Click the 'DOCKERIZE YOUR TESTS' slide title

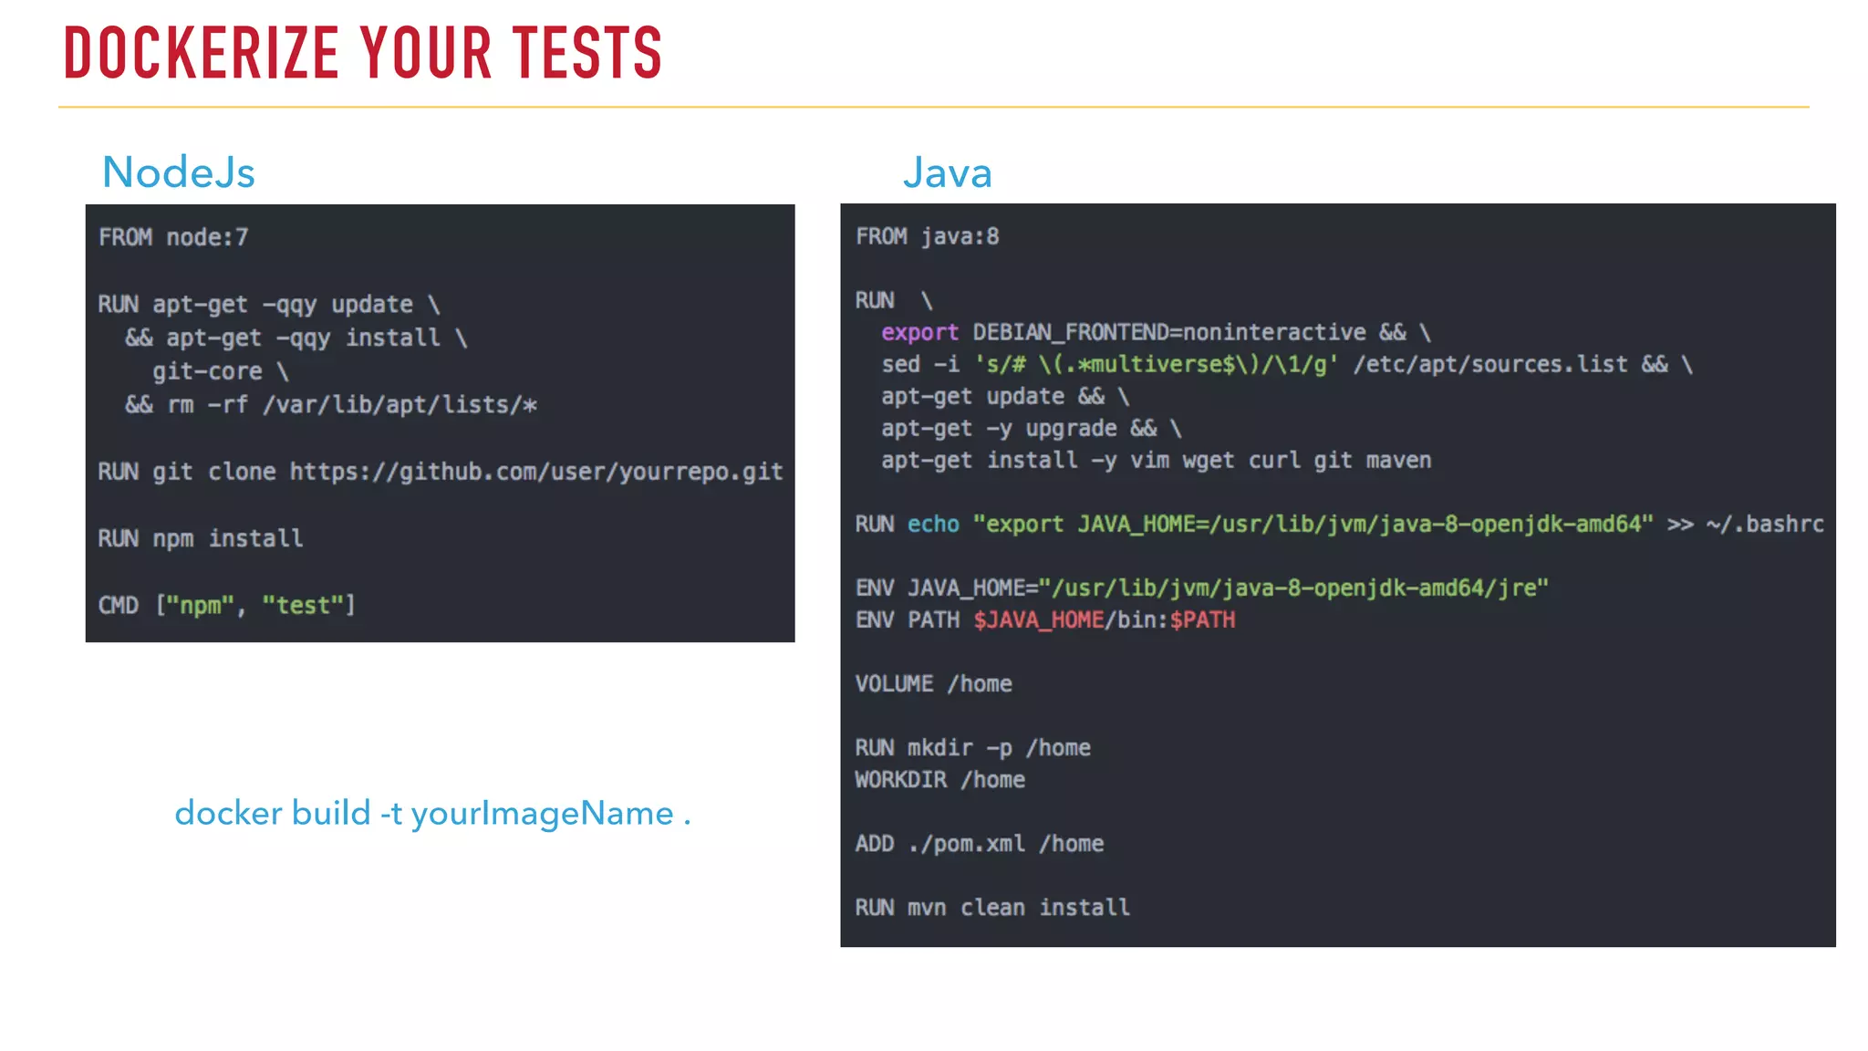coord(362,53)
